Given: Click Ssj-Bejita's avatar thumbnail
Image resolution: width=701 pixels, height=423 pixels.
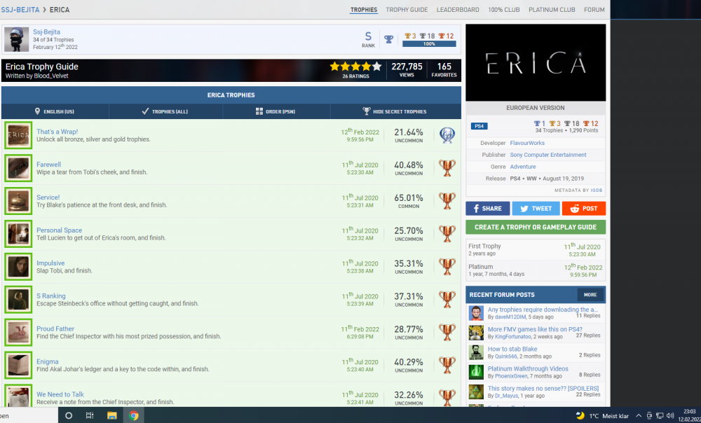Looking at the screenshot, I should 15,39.
